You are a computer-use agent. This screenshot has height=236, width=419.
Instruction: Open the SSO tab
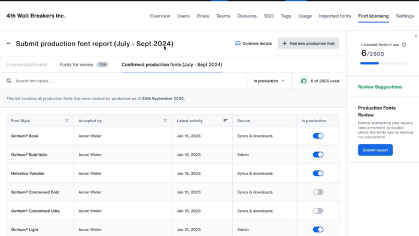tap(269, 16)
